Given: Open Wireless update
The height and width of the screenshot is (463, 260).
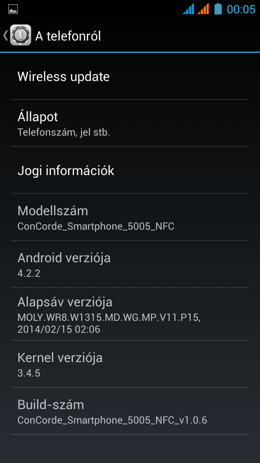Looking at the screenshot, I should [x=130, y=76].
